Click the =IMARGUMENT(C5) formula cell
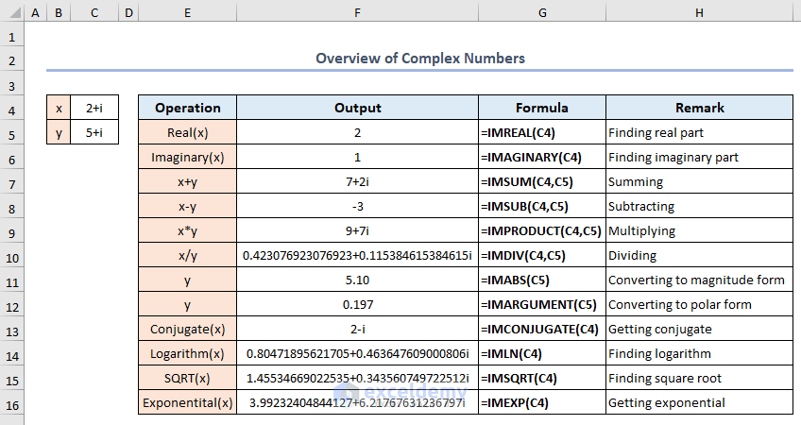The height and width of the screenshot is (425, 801). 542,304
